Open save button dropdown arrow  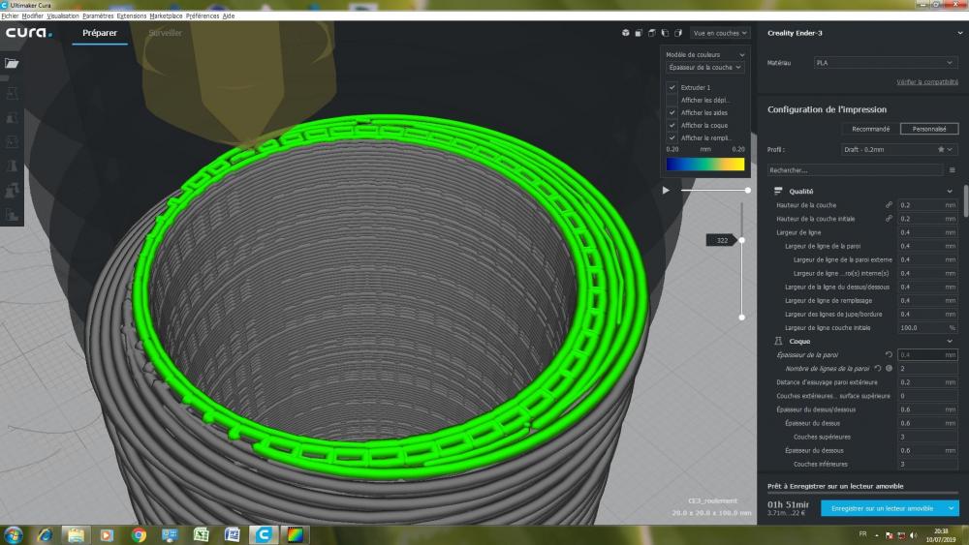(x=952, y=508)
